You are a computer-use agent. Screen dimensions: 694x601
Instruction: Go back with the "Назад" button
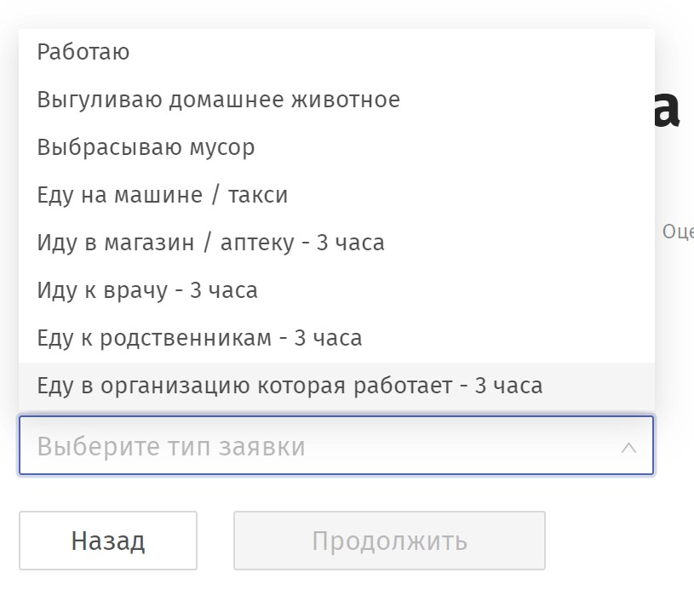pyautogui.click(x=108, y=541)
